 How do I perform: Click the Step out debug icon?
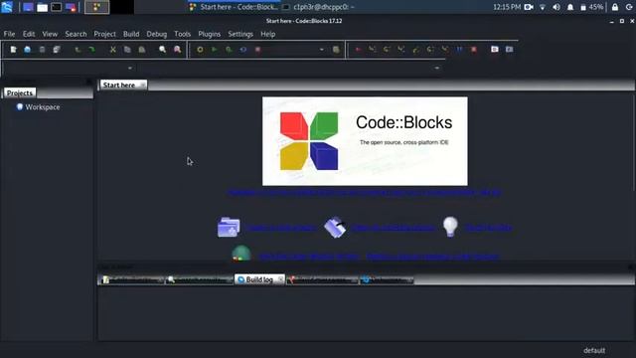415,50
